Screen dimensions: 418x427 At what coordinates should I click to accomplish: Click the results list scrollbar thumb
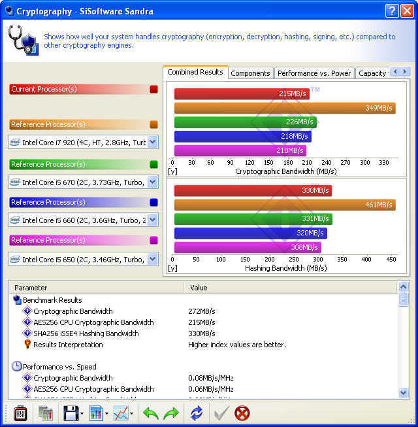click(x=404, y=299)
